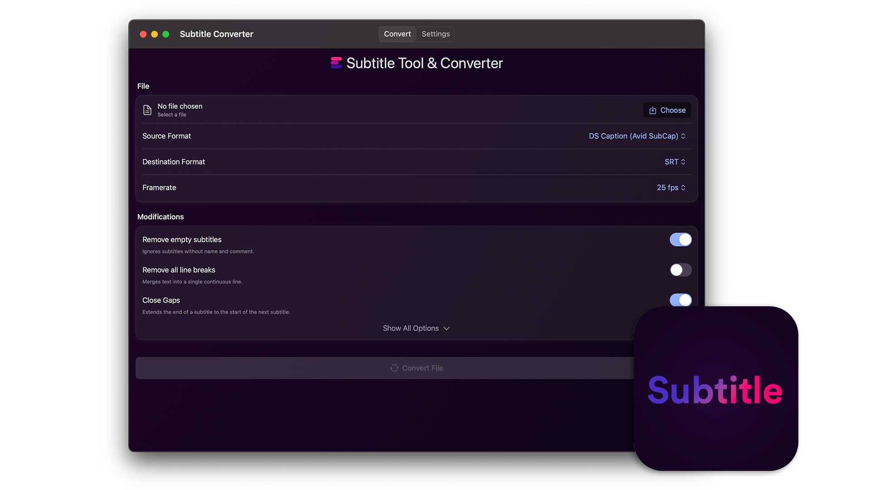Screen dimensions: 871x490
Task: Open the Source Format dropdown
Action: (x=637, y=136)
